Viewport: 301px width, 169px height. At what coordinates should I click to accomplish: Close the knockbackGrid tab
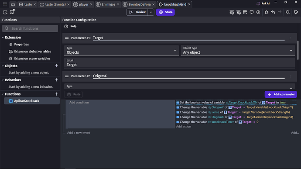(x=189, y=4)
